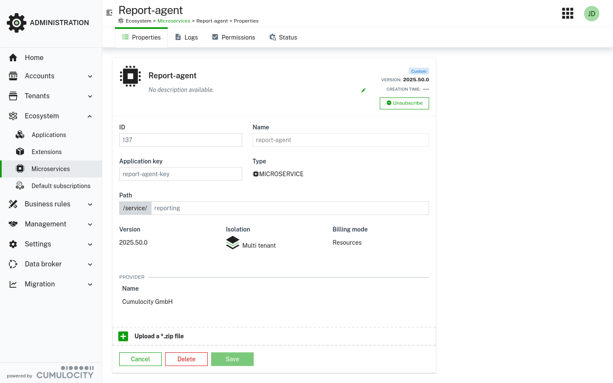Viewport: 613px width, 383px height.
Task: Click the Delete button
Action: pyautogui.click(x=186, y=359)
